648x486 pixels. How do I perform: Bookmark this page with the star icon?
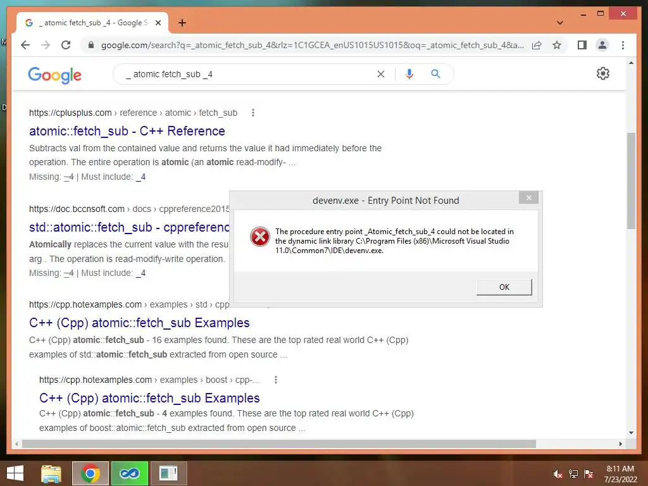(557, 45)
